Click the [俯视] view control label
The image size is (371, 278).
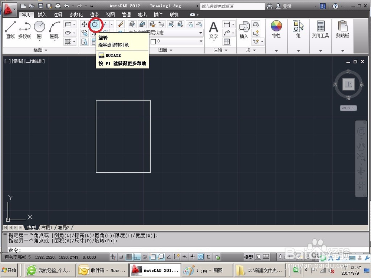(17, 61)
